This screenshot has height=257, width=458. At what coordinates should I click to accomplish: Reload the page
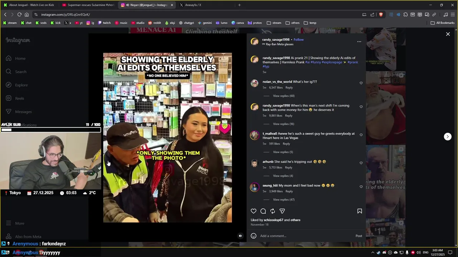point(19,15)
